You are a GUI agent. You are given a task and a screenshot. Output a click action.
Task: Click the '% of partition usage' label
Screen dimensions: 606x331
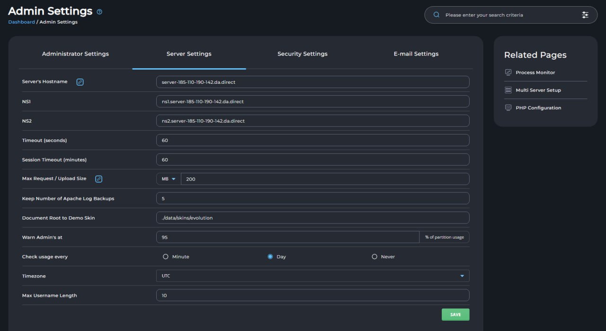[445, 237]
